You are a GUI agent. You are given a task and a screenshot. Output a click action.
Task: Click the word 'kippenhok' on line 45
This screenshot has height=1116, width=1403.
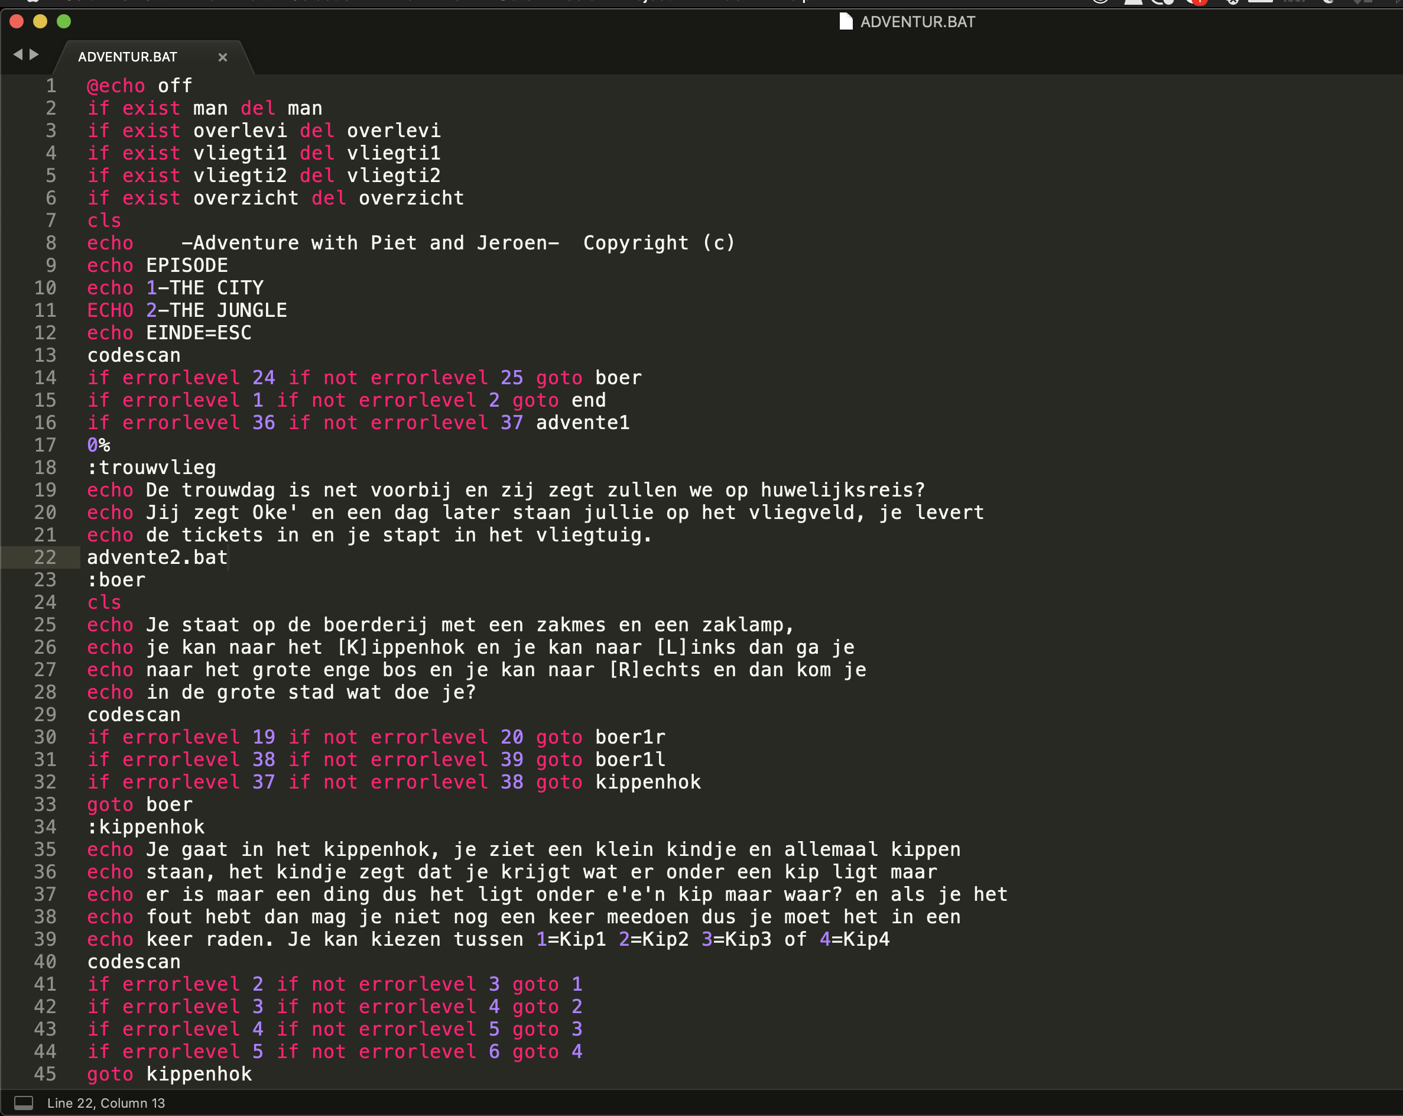[199, 1073]
